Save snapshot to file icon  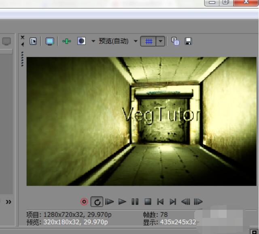tap(189, 41)
